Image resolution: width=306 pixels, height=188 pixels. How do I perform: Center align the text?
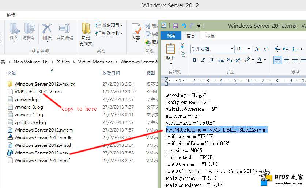(286, 60)
